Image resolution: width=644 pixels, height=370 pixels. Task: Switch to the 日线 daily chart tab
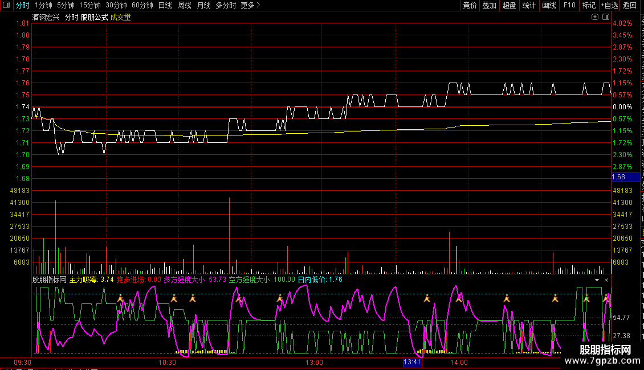point(165,5)
